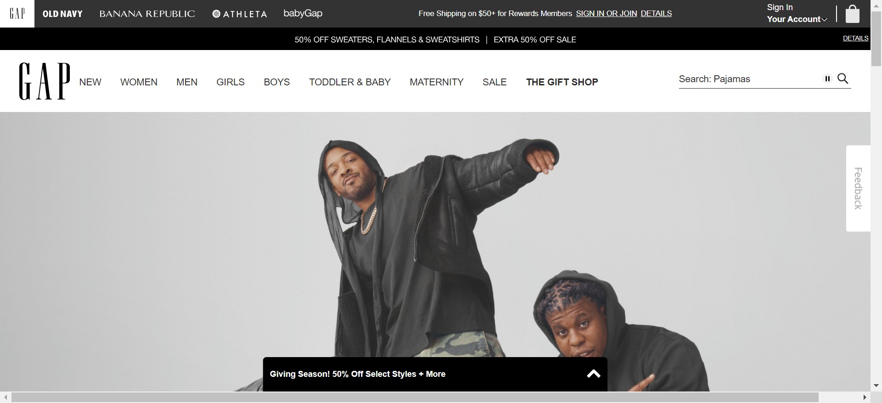
Task: Pause the search suggestion animation
Action: click(x=827, y=79)
